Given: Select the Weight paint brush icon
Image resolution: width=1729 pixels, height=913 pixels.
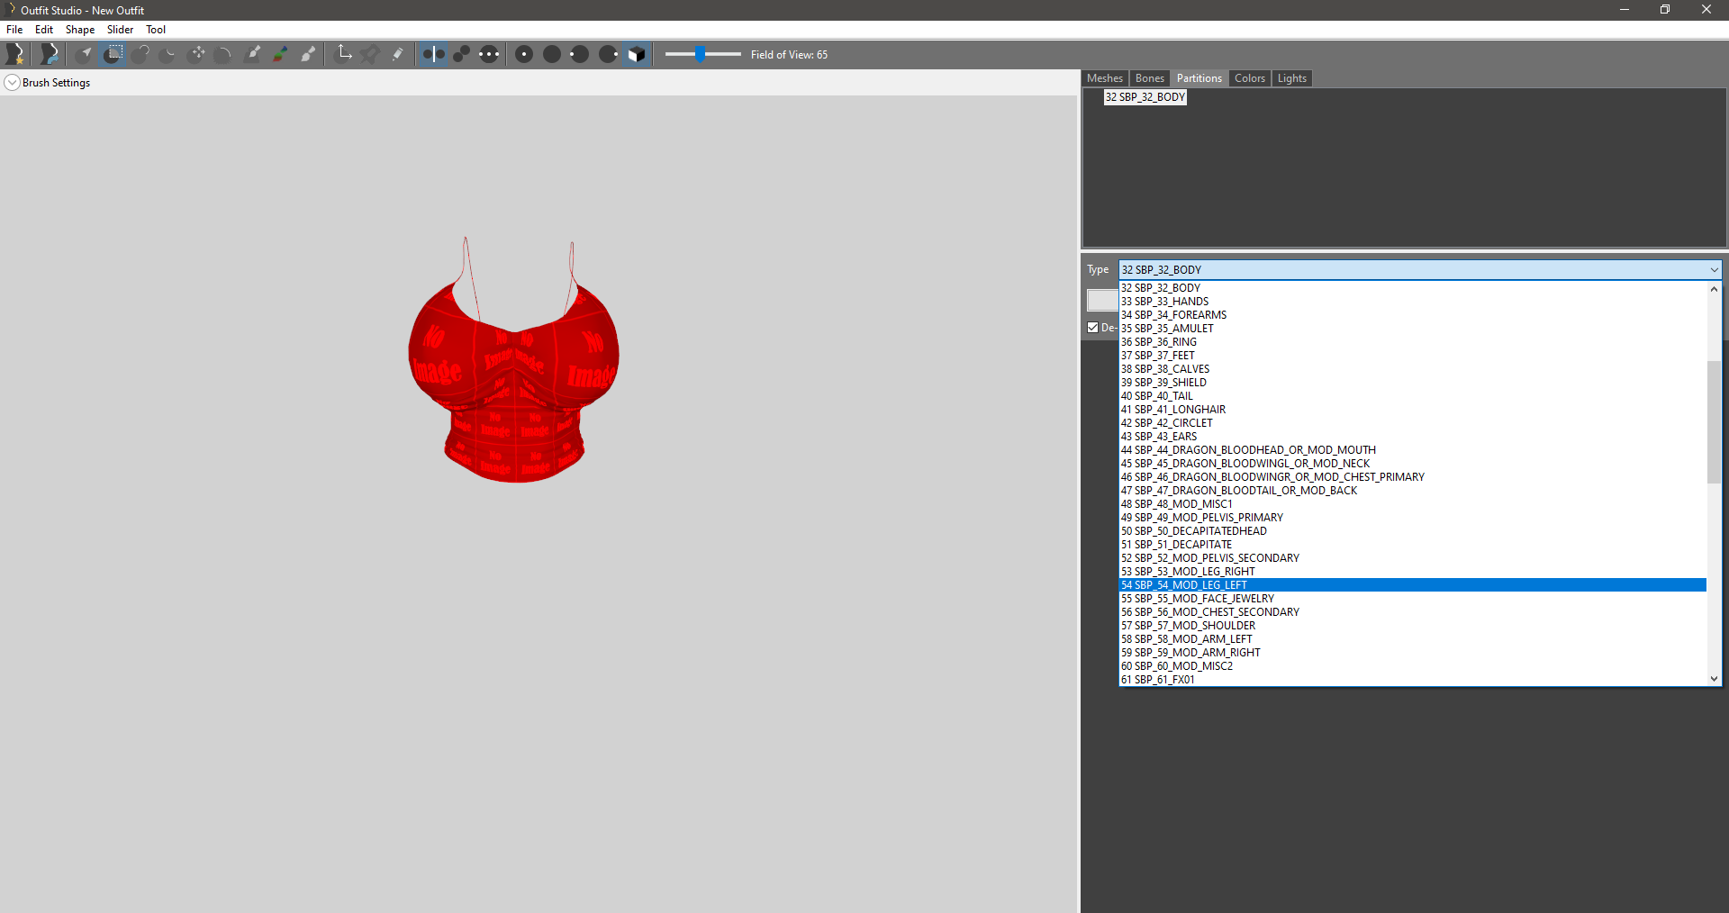Looking at the screenshot, I should point(252,54).
